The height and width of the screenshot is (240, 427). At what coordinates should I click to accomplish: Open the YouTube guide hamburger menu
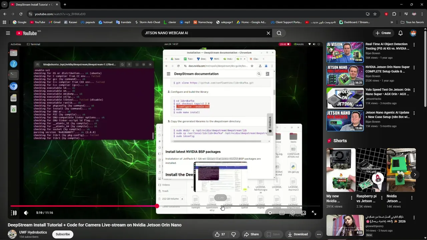tap(8, 33)
